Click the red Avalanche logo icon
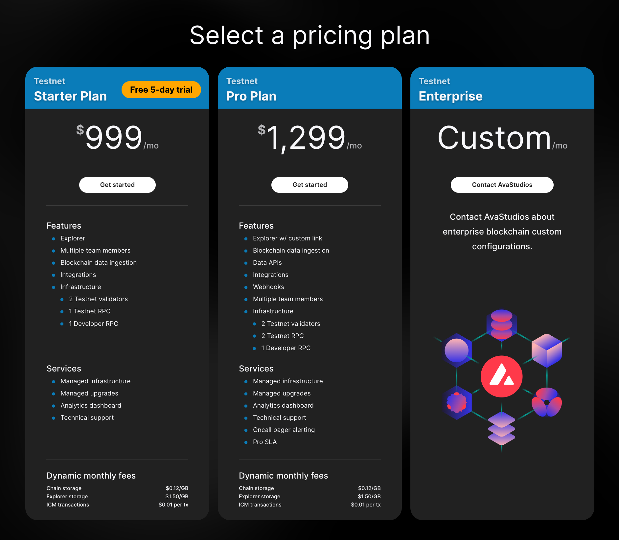 pyautogui.click(x=501, y=376)
